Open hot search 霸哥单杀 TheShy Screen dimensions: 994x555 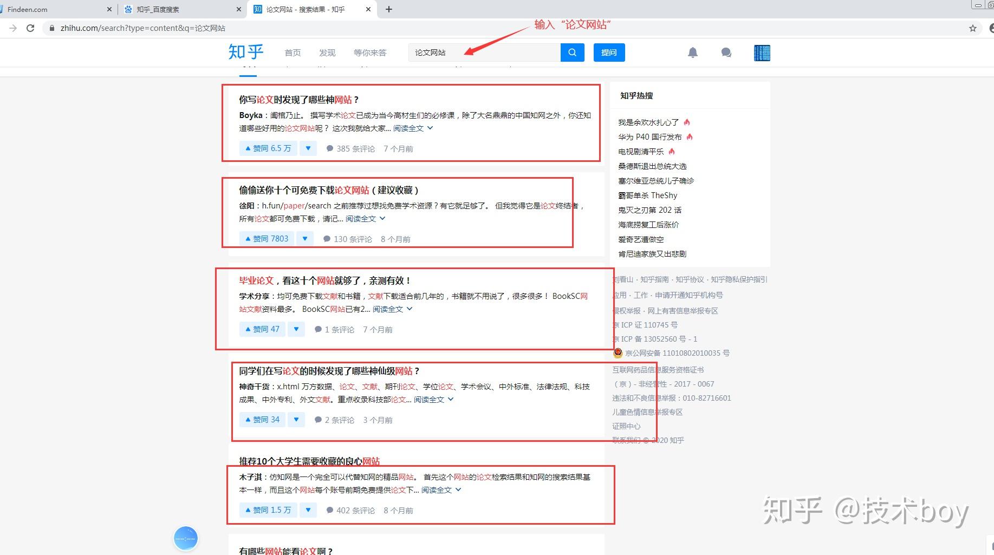click(x=648, y=195)
